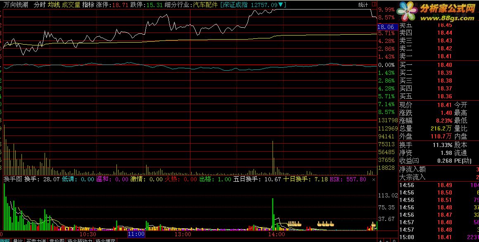
Task: Click the 9.99% axis label at top right
Action: coord(387,10)
